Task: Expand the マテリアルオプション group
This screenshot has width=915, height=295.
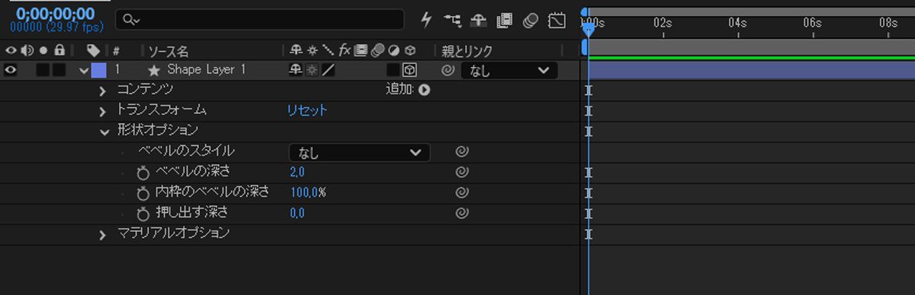Action: (103, 234)
